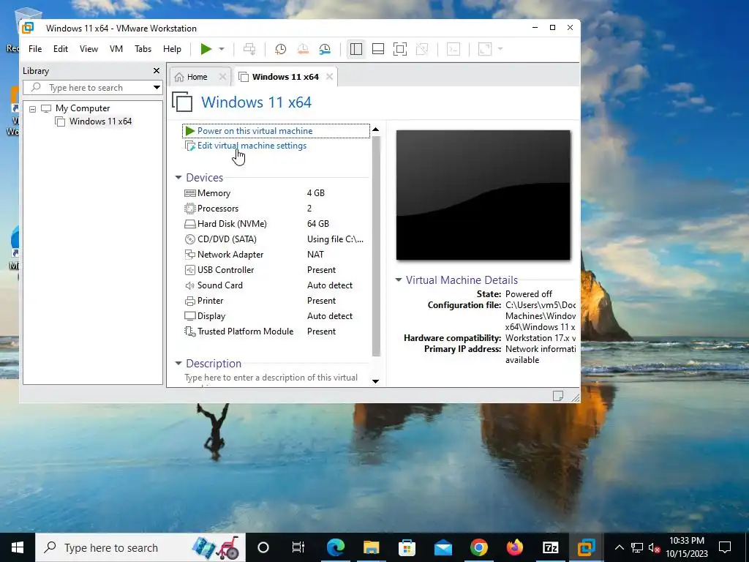Viewport: 749px width, 562px height.
Task: Collapse the My Computer tree node
Action: (32, 109)
